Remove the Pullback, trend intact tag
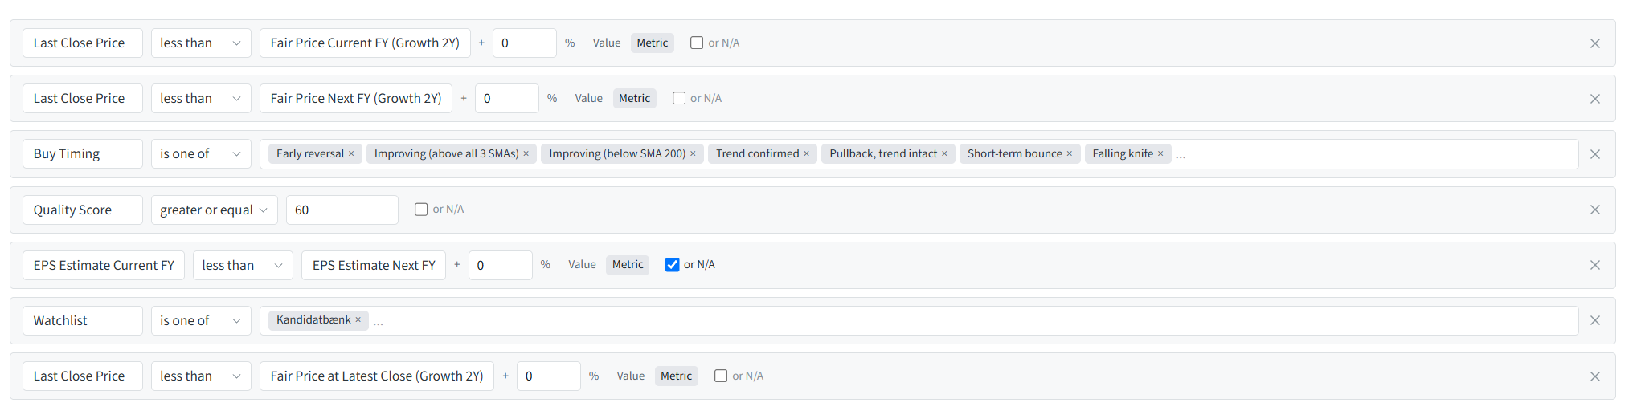1637x407 pixels. click(944, 154)
